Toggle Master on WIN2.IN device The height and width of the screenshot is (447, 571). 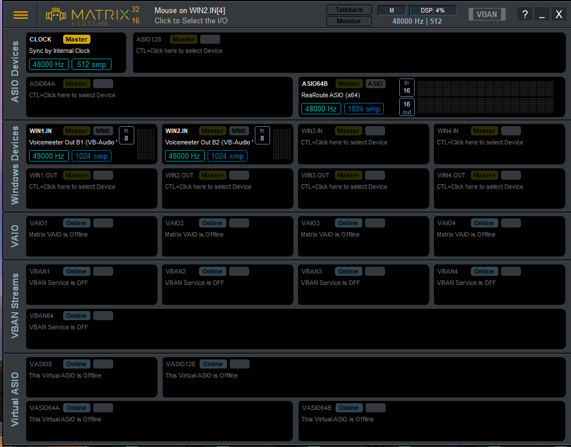[213, 131]
